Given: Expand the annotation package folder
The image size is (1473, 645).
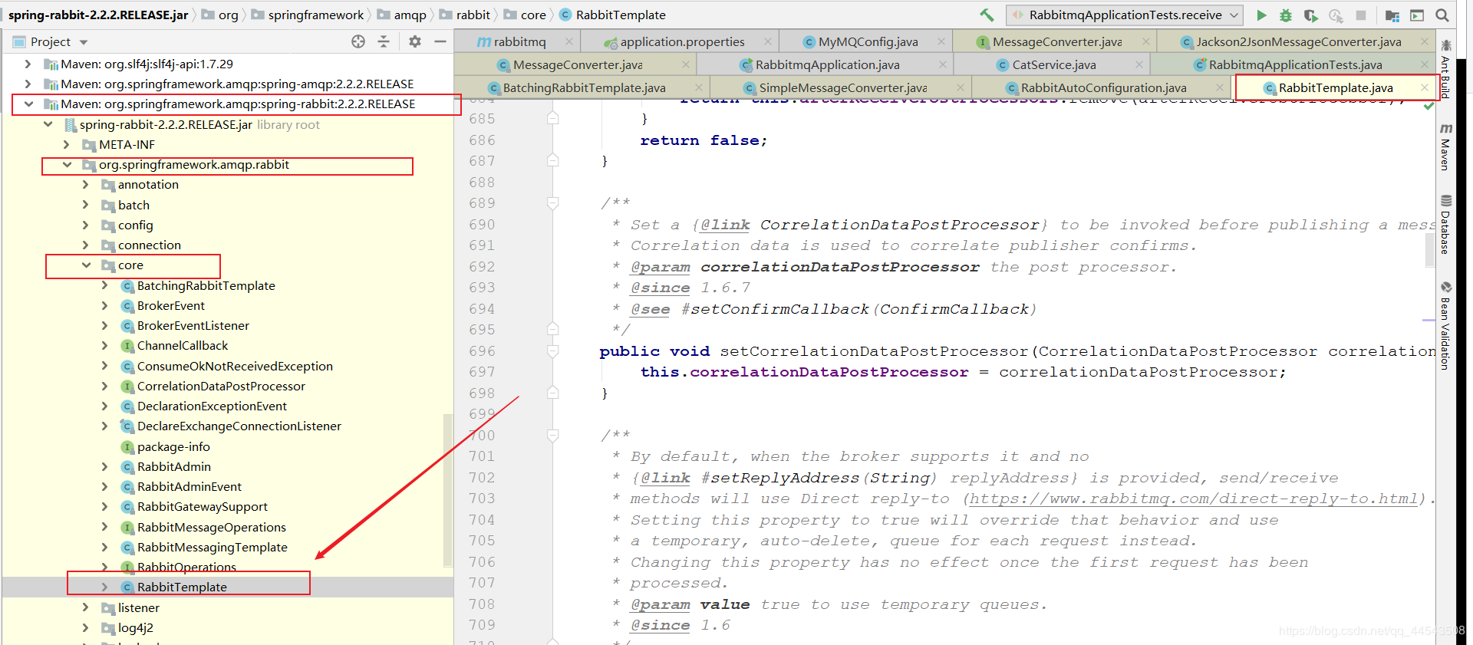Looking at the screenshot, I should pyautogui.click(x=86, y=184).
